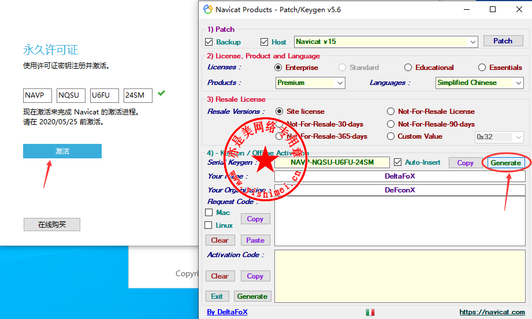Enable the Mac checkbox
The width and height of the screenshot is (532, 319).
[x=209, y=213]
